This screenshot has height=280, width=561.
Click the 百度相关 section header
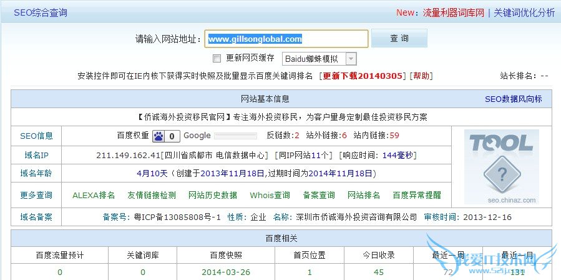click(281, 238)
